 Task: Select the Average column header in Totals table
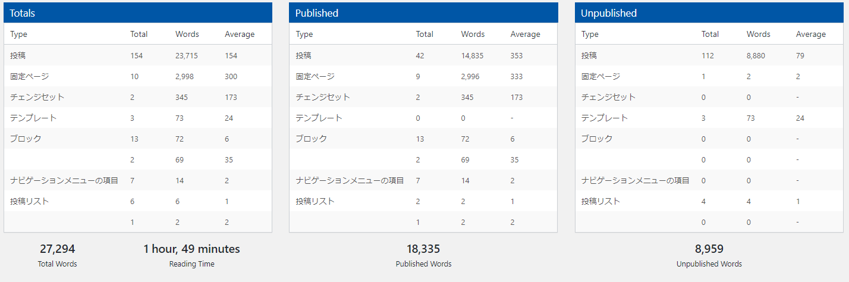click(240, 35)
